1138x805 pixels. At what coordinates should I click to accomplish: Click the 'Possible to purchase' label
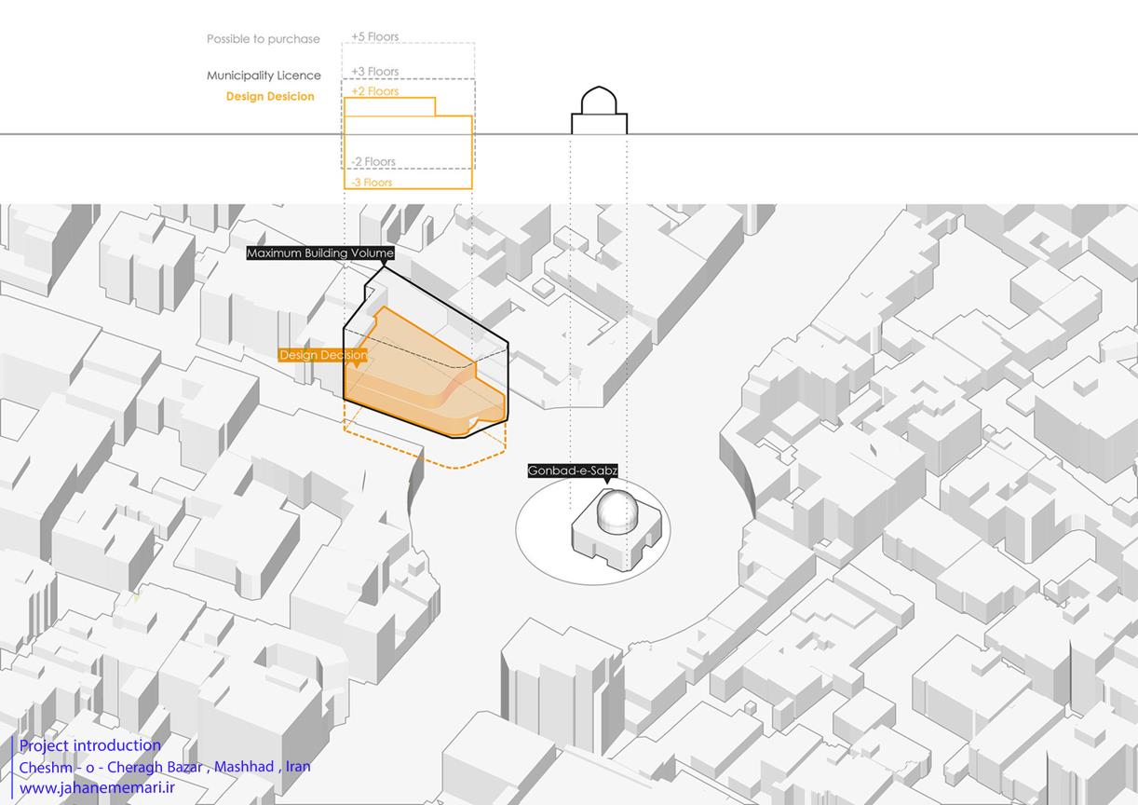tap(264, 39)
